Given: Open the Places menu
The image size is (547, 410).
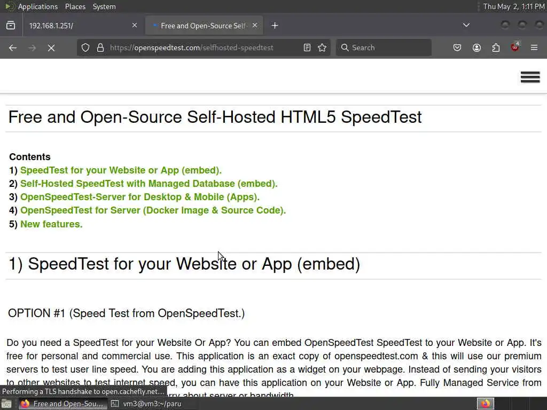Looking at the screenshot, I should click(x=75, y=6).
